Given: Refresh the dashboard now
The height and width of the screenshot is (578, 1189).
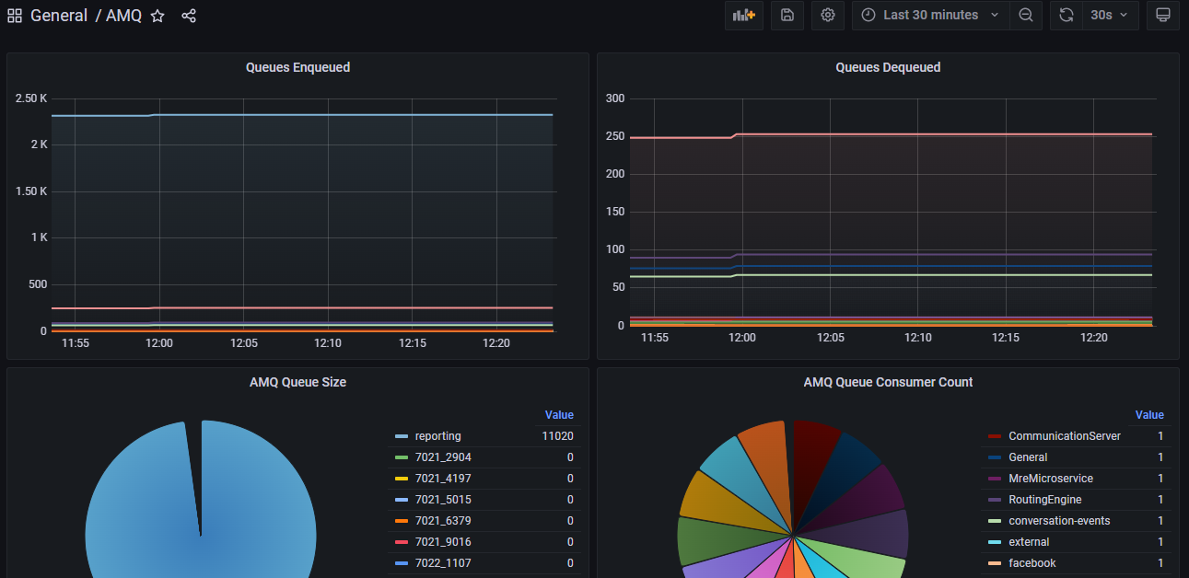Looking at the screenshot, I should (x=1066, y=16).
